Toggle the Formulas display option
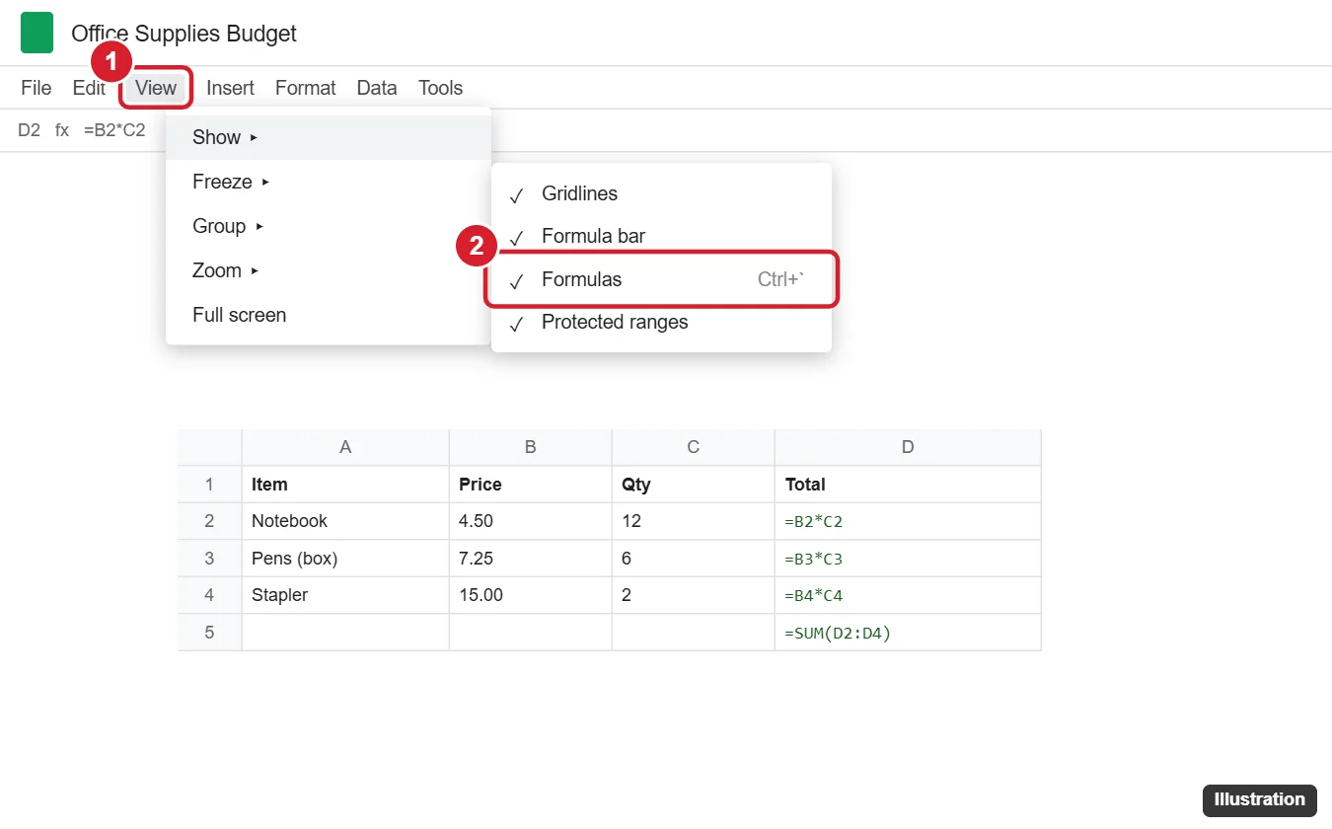1332x829 pixels. coord(661,279)
